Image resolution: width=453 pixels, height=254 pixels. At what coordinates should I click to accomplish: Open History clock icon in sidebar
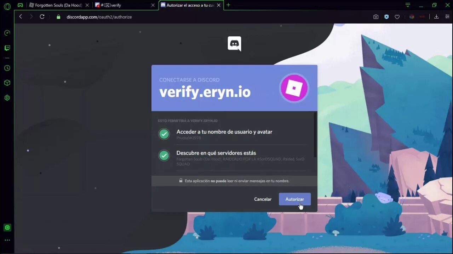[7, 68]
